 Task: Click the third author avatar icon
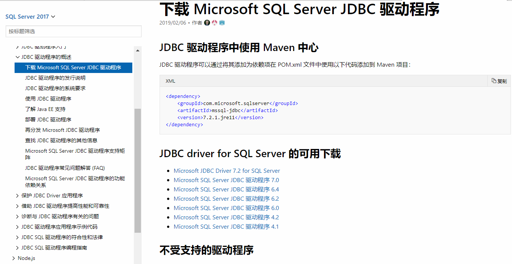(x=222, y=23)
